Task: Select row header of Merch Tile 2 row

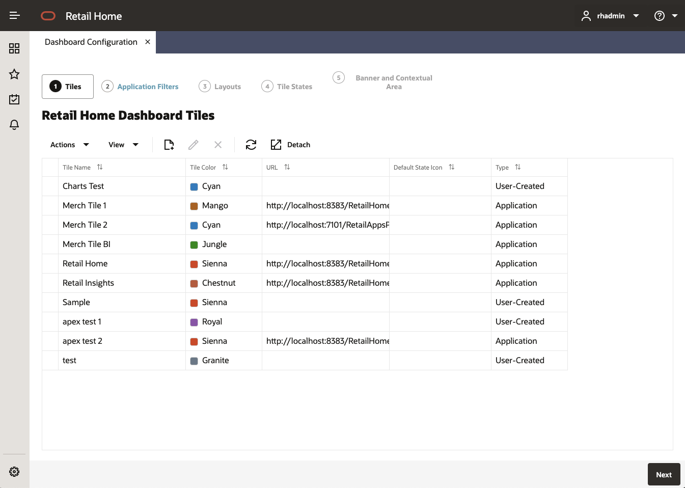Action: (x=50, y=225)
